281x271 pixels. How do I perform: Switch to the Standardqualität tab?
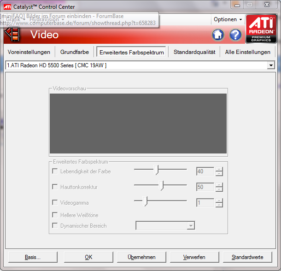click(194, 52)
